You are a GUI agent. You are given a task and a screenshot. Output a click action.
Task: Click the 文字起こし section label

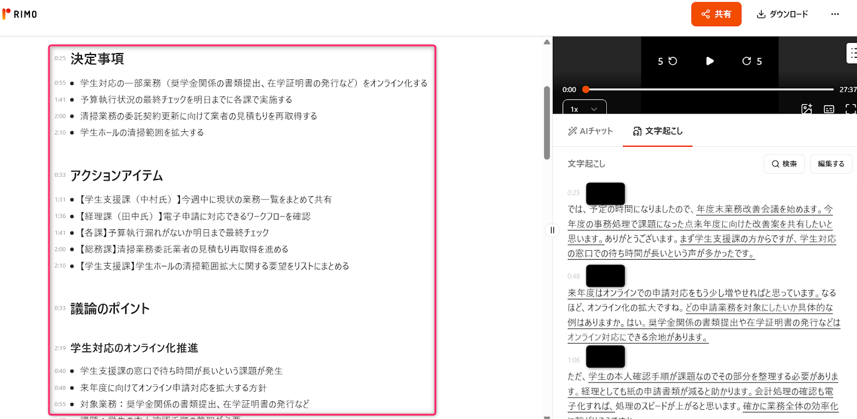587,163
